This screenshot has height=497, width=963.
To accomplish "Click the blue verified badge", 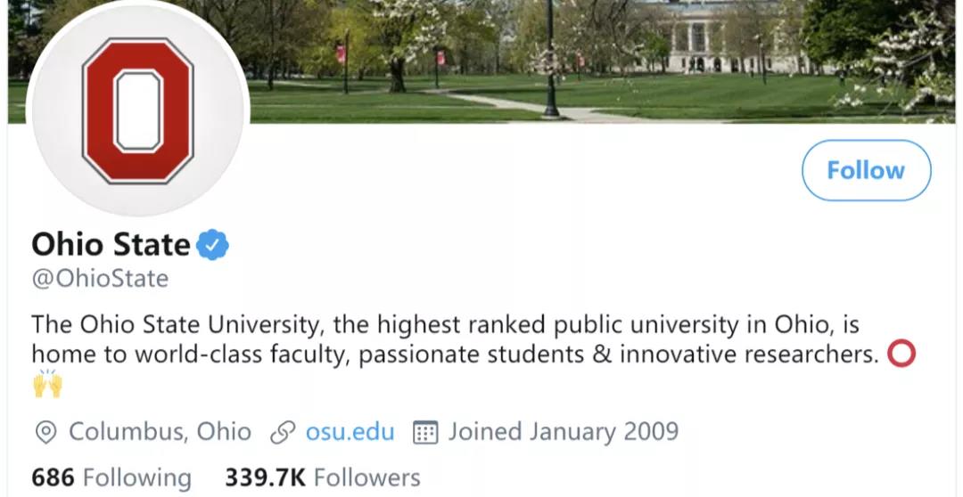I will (x=214, y=245).
